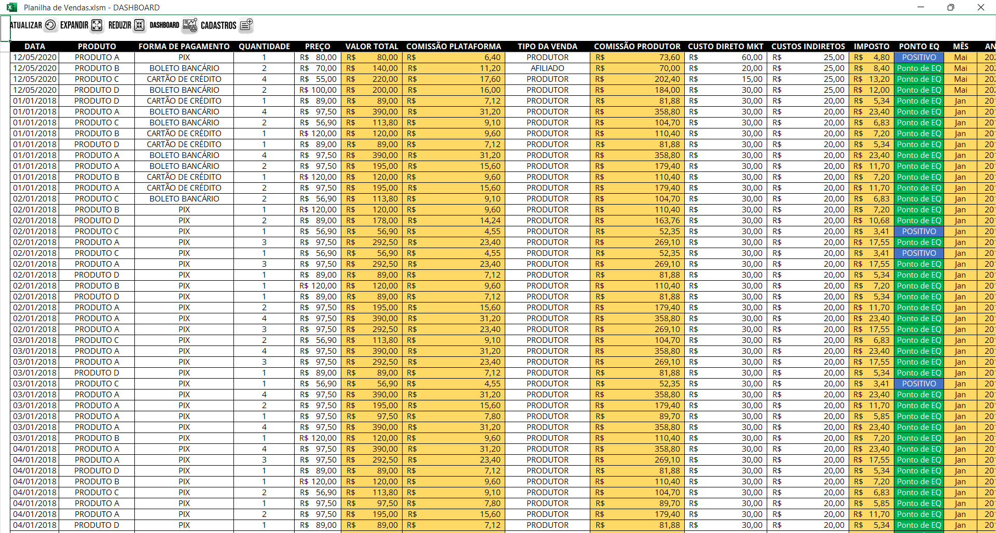The width and height of the screenshot is (996, 533).
Task: Select the CUSTOS INDIRETOS header
Action: (x=808, y=47)
